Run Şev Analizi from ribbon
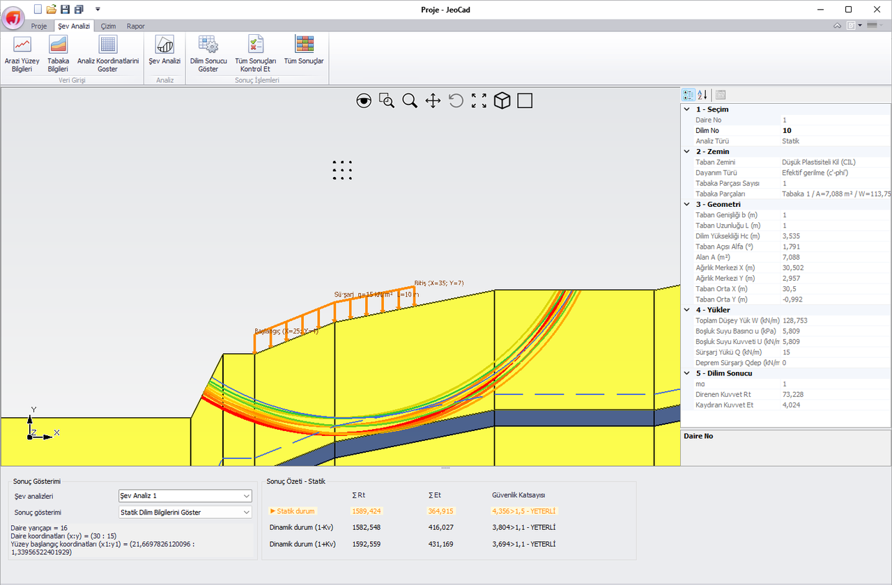Screen dimensions: 892x585 (164, 50)
